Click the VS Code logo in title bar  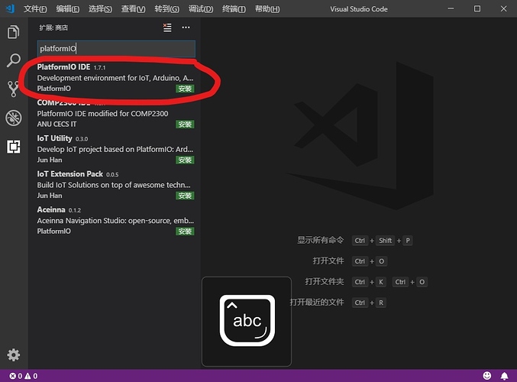[10, 8]
